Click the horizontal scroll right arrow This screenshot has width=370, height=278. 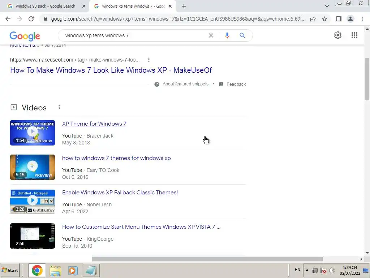(361, 259)
